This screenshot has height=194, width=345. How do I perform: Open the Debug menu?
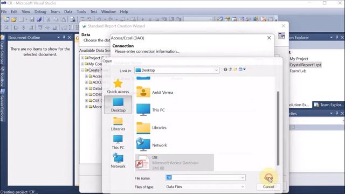[40, 12]
